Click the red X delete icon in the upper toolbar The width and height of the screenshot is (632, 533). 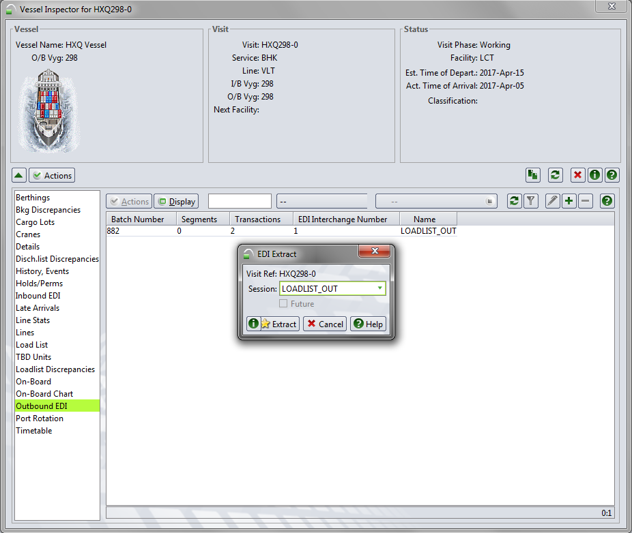[577, 175]
